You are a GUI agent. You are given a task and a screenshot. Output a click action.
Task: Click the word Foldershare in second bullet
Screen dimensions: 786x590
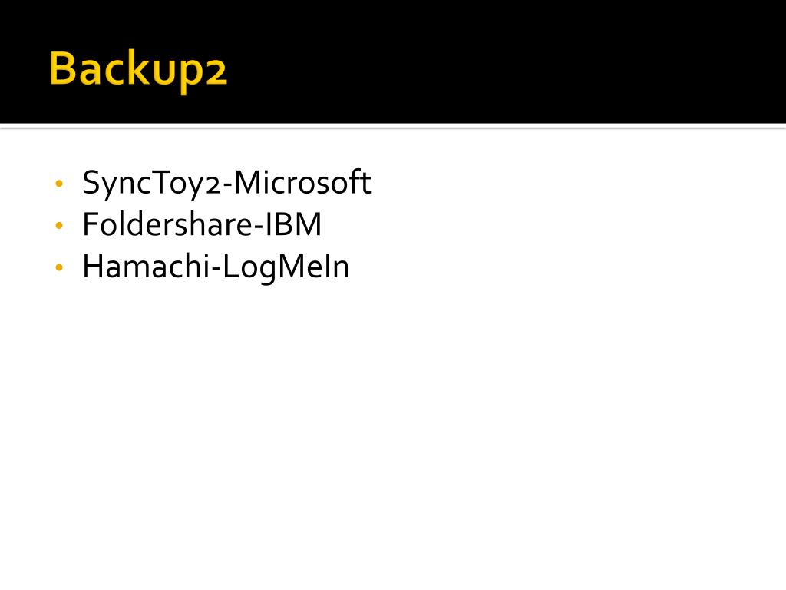coord(167,224)
